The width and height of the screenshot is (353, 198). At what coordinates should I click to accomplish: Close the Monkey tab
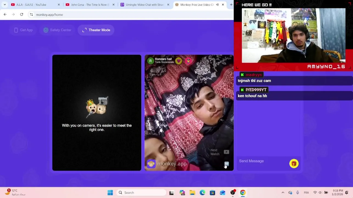pyautogui.click(x=223, y=5)
